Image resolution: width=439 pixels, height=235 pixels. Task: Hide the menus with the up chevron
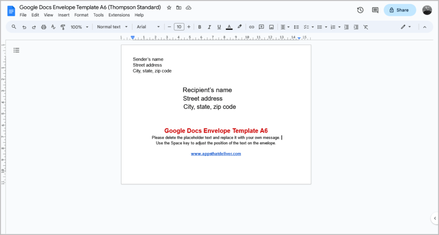click(x=424, y=27)
